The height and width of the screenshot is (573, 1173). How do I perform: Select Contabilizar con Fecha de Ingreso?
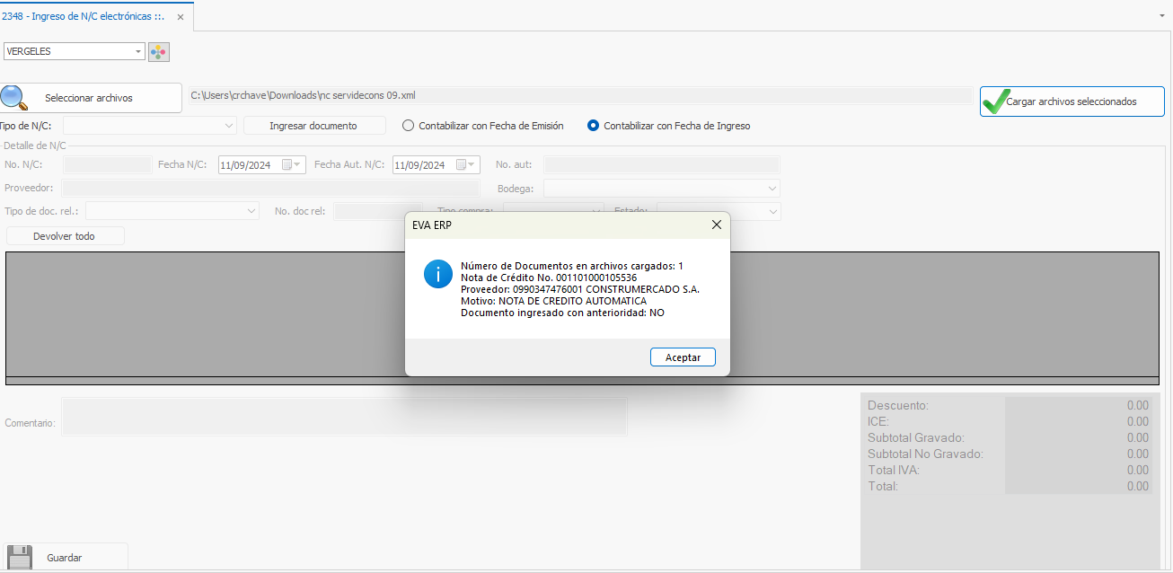tap(593, 126)
